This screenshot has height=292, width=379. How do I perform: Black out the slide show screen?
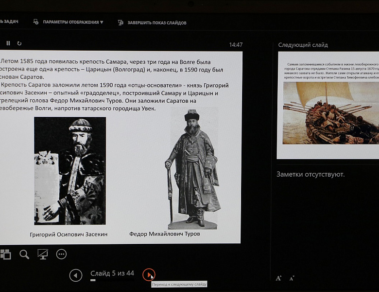point(43,254)
